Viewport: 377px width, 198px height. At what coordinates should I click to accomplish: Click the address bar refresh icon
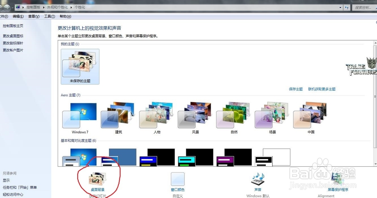tap(347, 8)
